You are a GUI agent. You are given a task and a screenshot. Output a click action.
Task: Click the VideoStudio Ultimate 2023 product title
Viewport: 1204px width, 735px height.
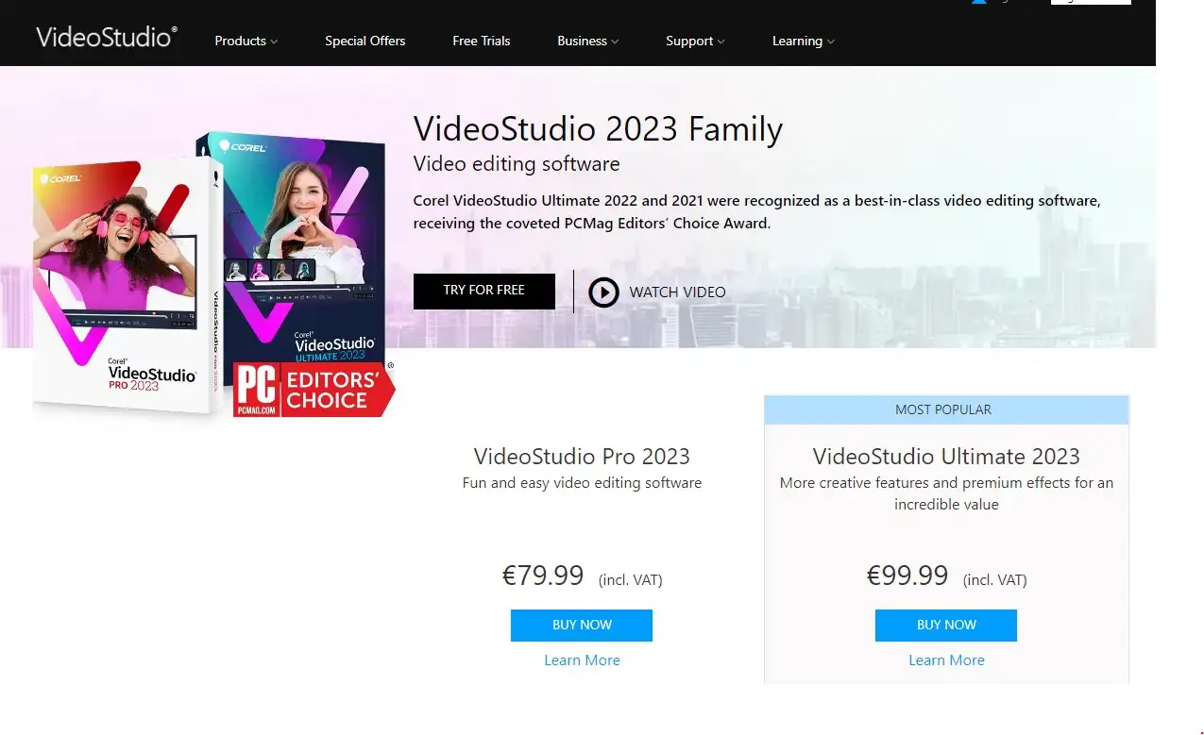pyautogui.click(x=946, y=457)
